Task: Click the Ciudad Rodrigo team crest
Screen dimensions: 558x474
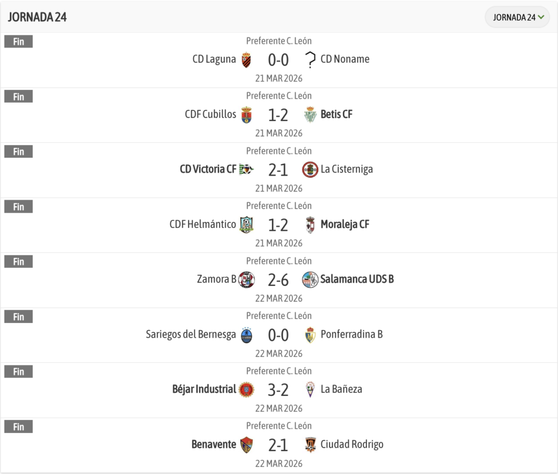Action: tap(310, 445)
